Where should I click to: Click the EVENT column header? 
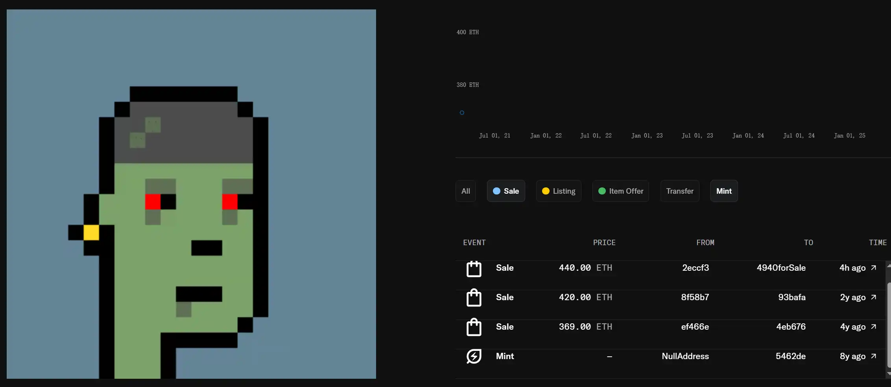click(474, 243)
